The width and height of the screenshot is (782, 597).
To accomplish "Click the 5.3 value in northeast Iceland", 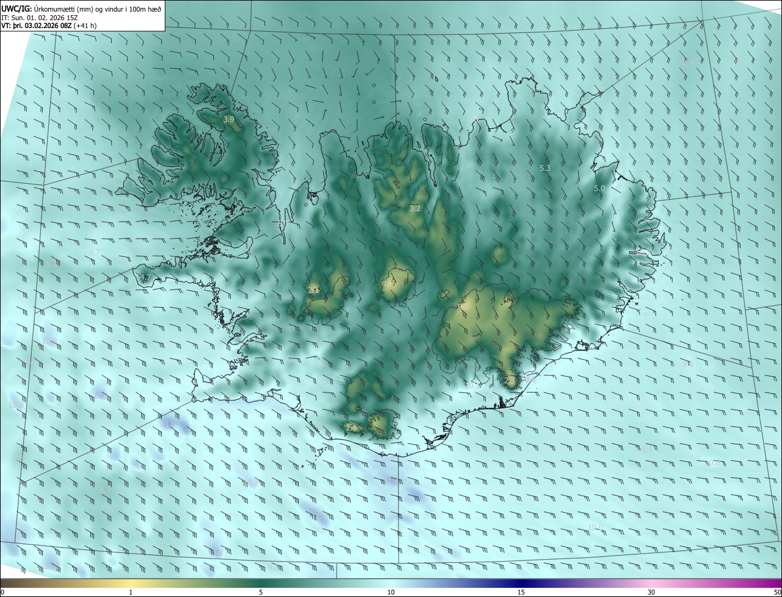I will (x=546, y=168).
